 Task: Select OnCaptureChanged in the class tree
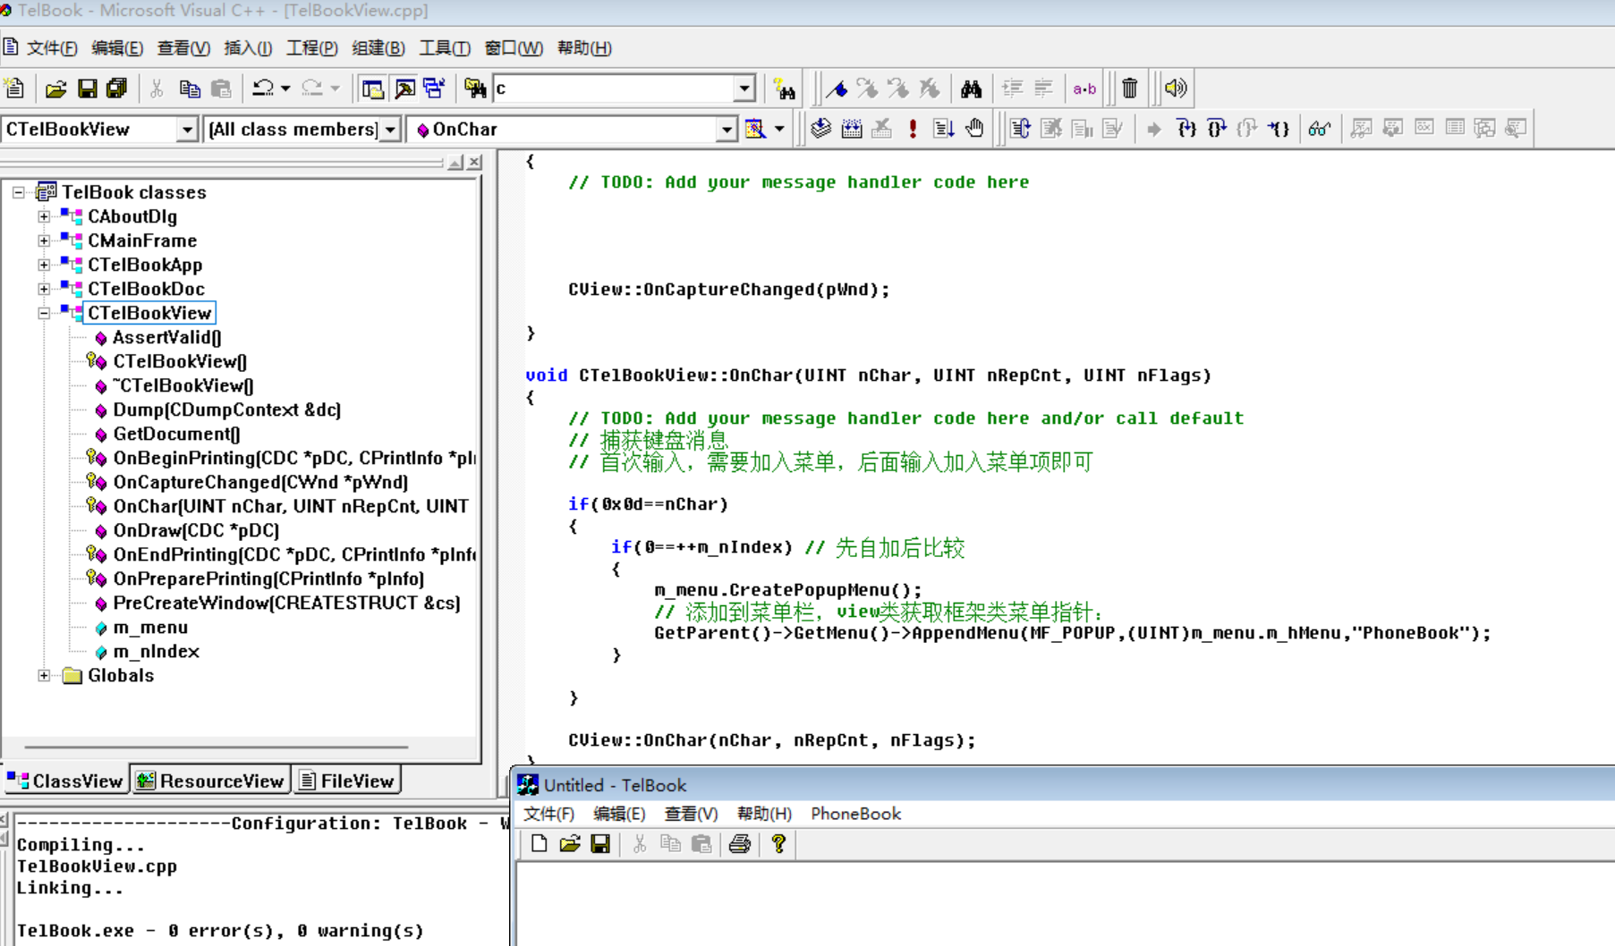point(260,483)
